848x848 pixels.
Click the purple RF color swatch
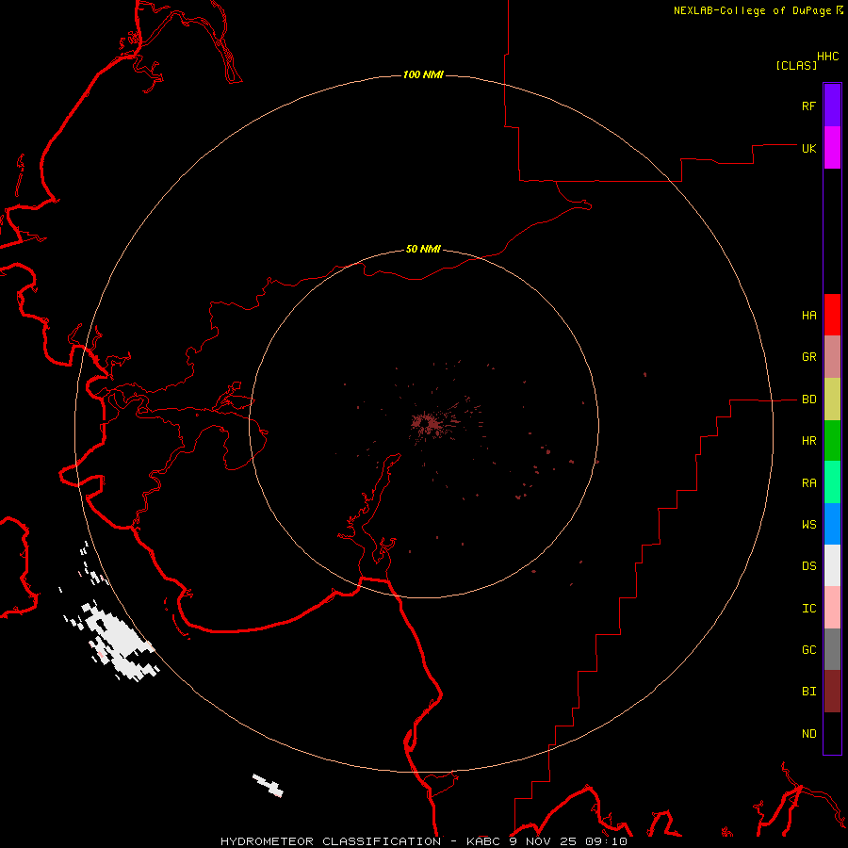(832, 106)
